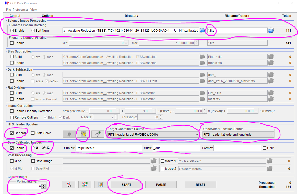Image resolution: width=298 pixels, height=195 pixels.
Task: Open the Observatory Location Source dropdown
Action: tap(238, 134)
